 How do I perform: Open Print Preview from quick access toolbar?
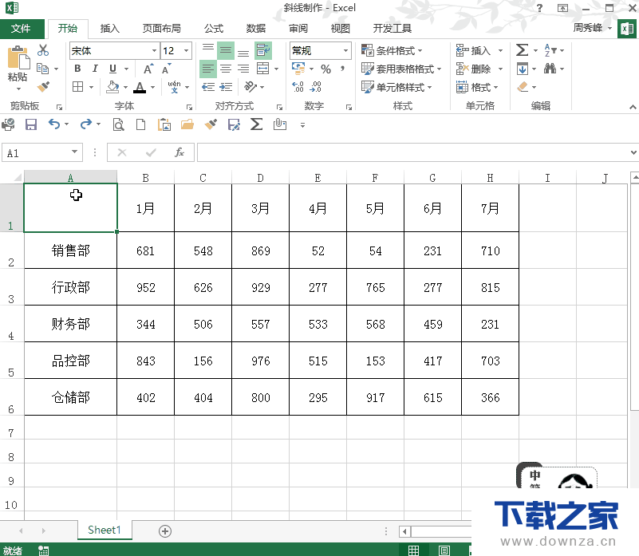(x=119, y=124)
